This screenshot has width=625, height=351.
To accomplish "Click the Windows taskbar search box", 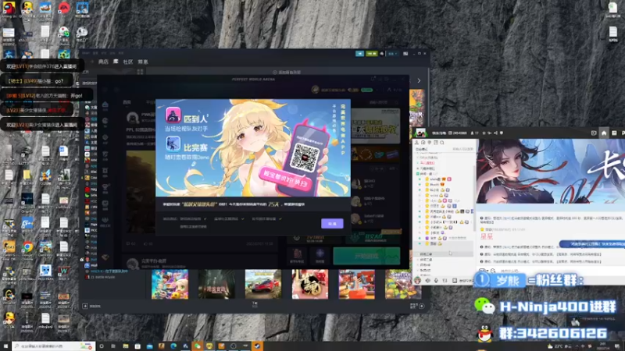I will pyautogui.click(x=53, y=346).
